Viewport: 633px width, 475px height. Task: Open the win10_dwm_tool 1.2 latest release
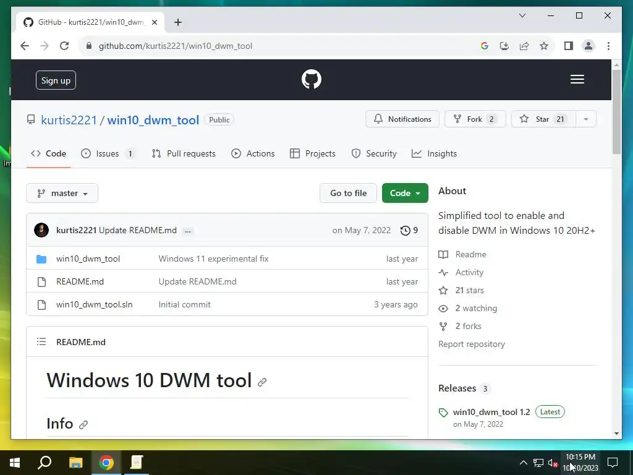(491, 412)
